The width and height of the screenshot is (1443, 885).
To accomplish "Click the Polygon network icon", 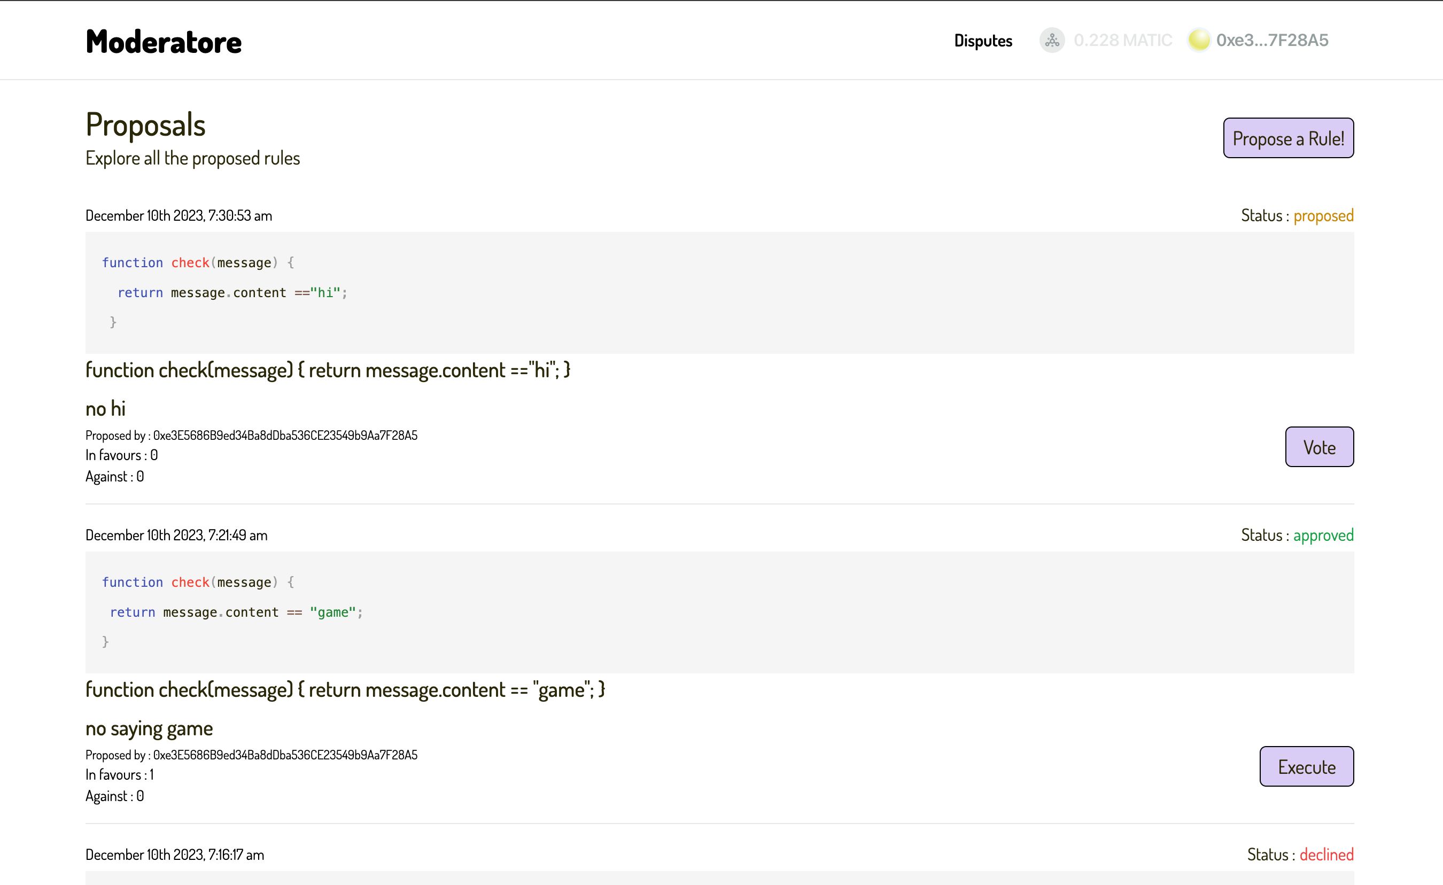I will (x=1052, y=41).
